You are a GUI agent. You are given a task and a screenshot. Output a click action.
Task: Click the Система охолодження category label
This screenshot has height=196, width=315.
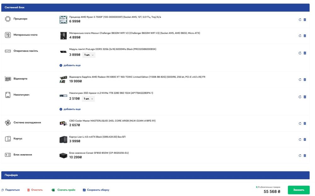click(27, 123)
